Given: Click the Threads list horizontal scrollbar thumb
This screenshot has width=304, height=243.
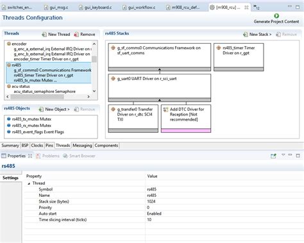Looking at the screenshot, I should [37, 97].
